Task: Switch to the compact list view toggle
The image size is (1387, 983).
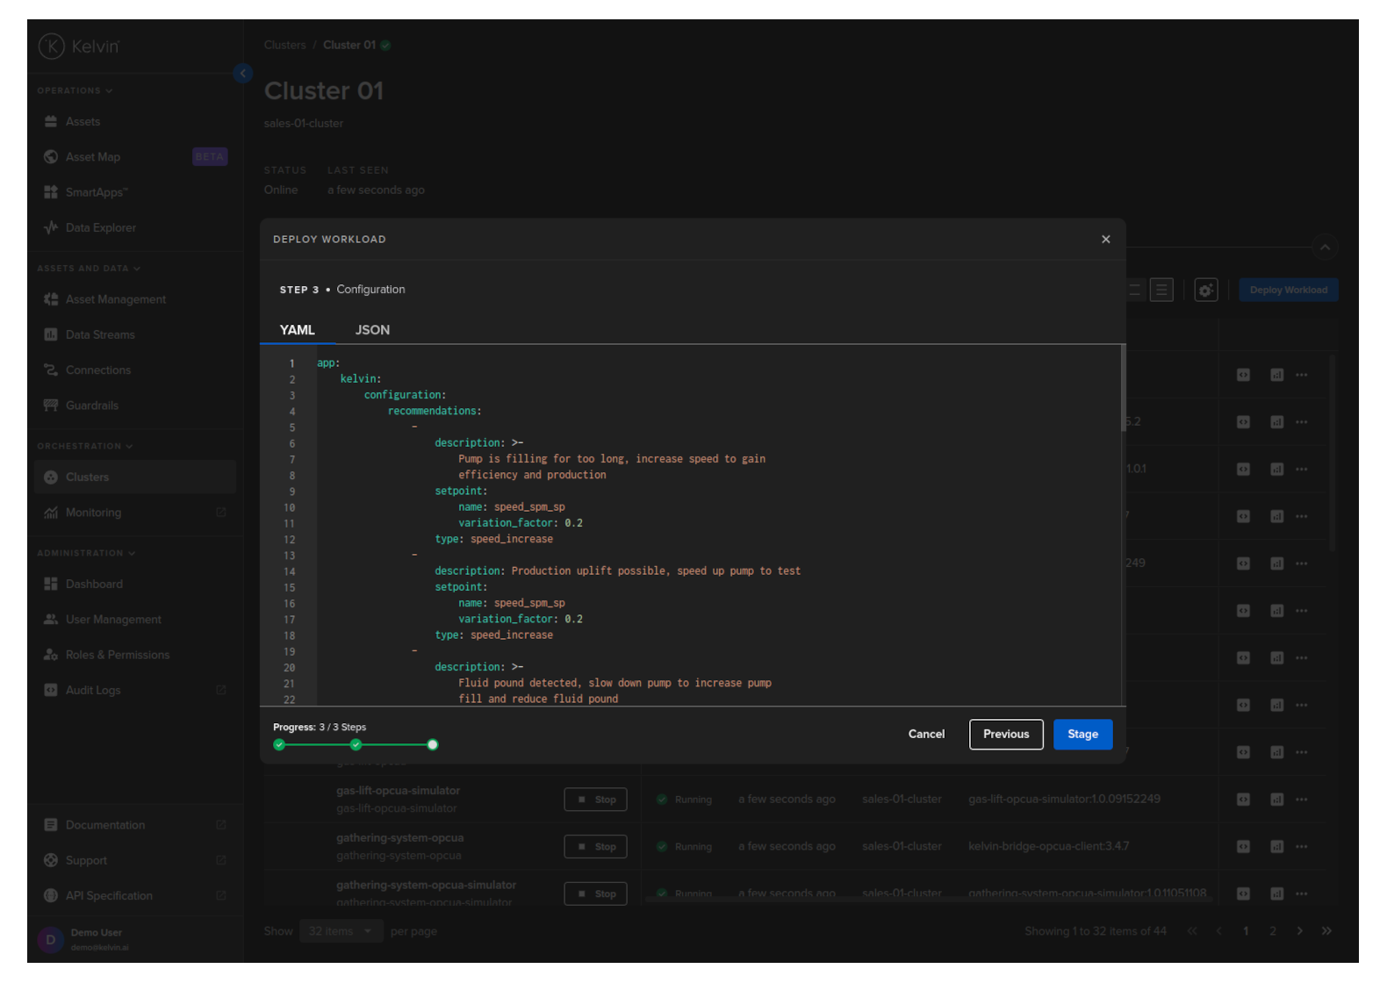Action: pyautogui.click(x=1161, y=291)
